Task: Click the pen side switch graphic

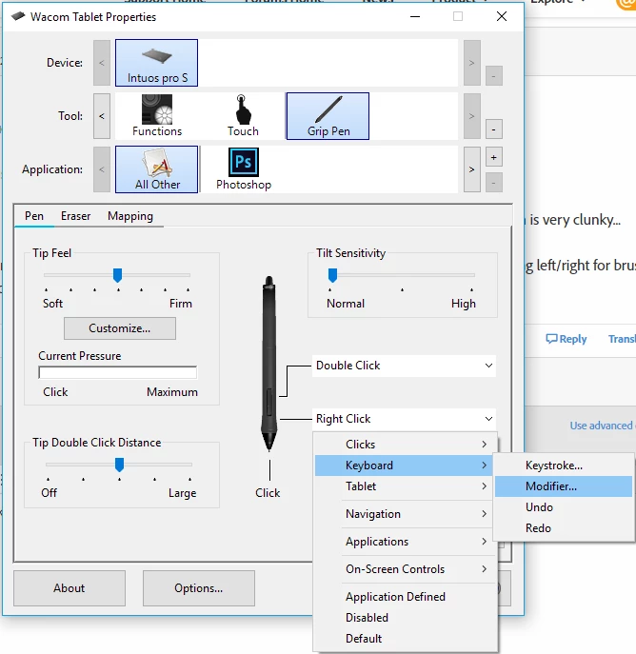Action: click(x=269, y=402)
